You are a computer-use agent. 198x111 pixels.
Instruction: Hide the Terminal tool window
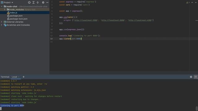point(196,77)
